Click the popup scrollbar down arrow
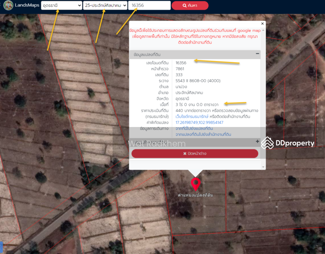 click(x=263, y=167)
